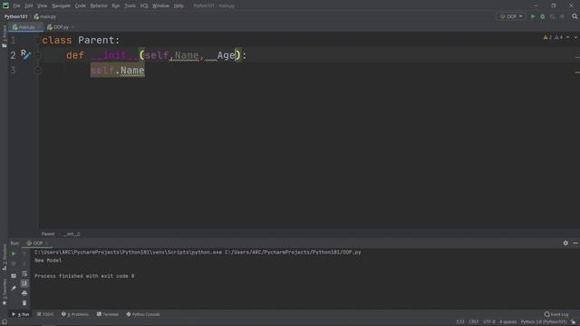580x326 pixels.
Task: Clear console output with trash icon
Action: pyautogui.click(x=24, y=303)
